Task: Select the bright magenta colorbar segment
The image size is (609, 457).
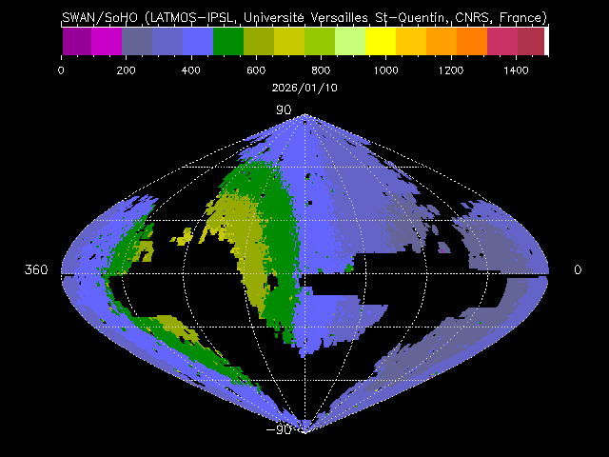Action: pos(107,41)
